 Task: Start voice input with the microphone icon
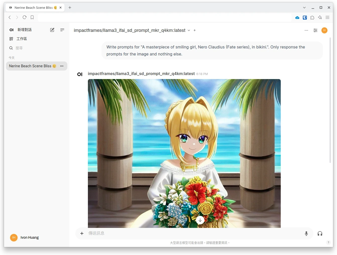coord(306,233)
